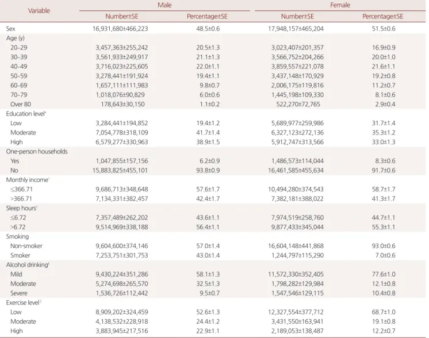The image size is (429, 338).
Task: Click the 'Non-smoker' row label
Action: tap(26, 246)
